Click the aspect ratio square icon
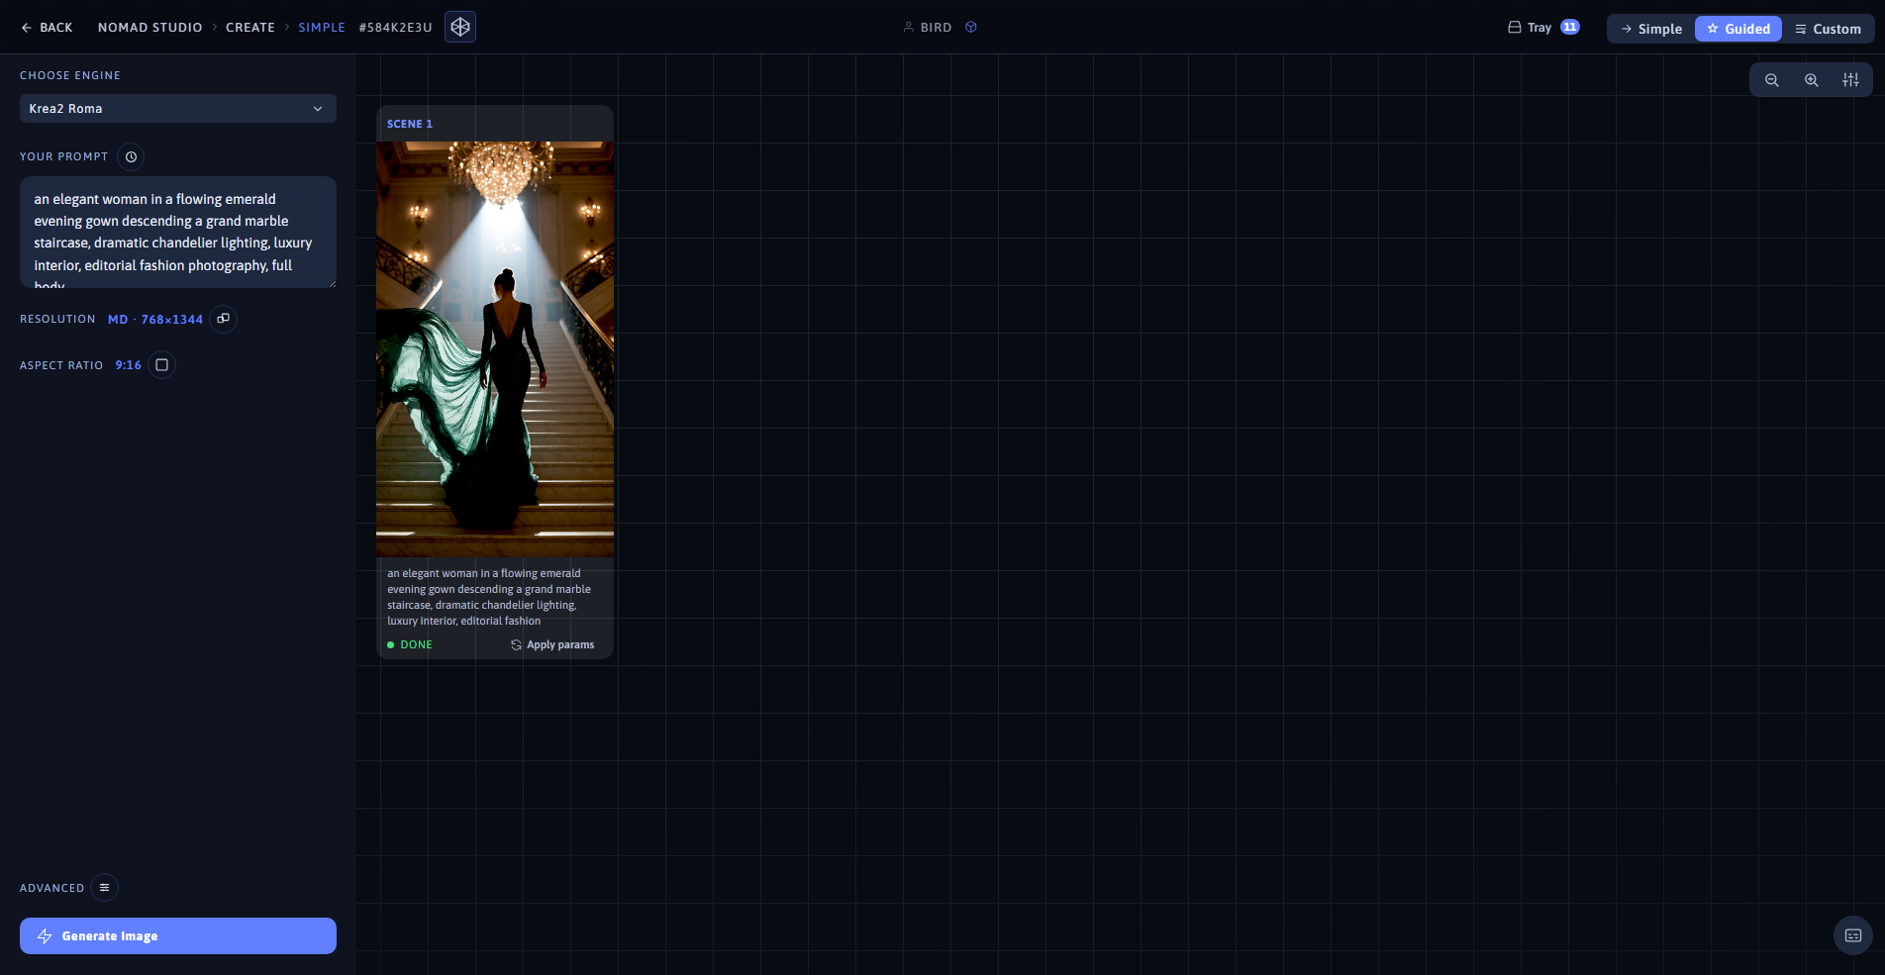Viewport: 1885px width, 975px height. click(x=162, y=365)
